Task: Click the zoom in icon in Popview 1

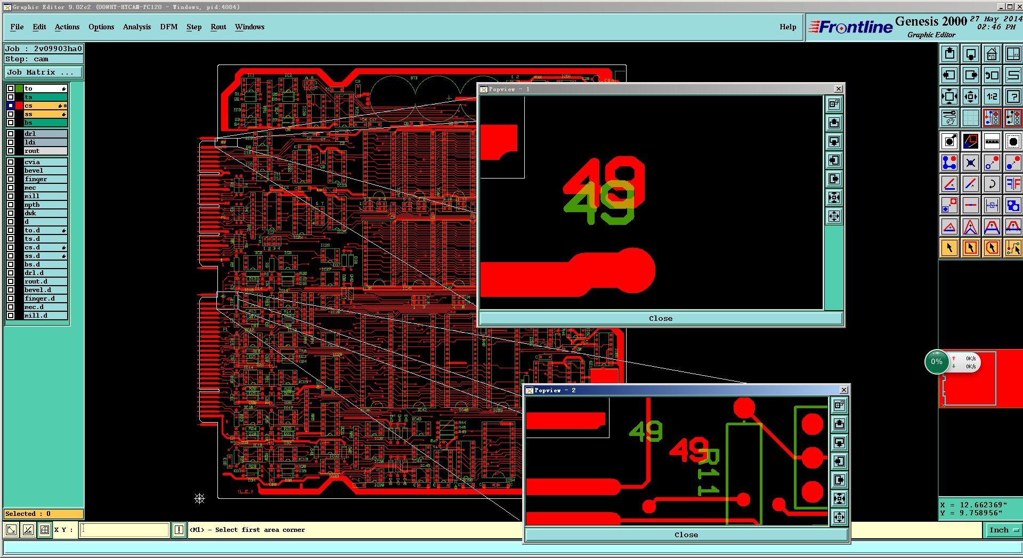Action: pos(834,198)
